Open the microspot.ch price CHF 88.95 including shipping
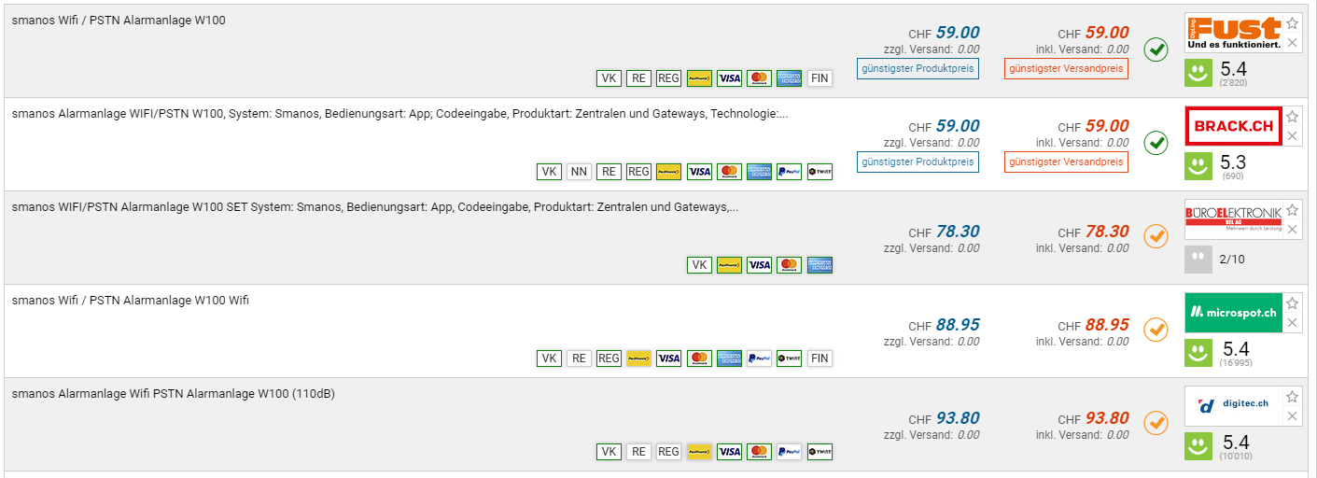Image resolution: width=1317 pixels, height=478 pixels. tap(1106, 325)
